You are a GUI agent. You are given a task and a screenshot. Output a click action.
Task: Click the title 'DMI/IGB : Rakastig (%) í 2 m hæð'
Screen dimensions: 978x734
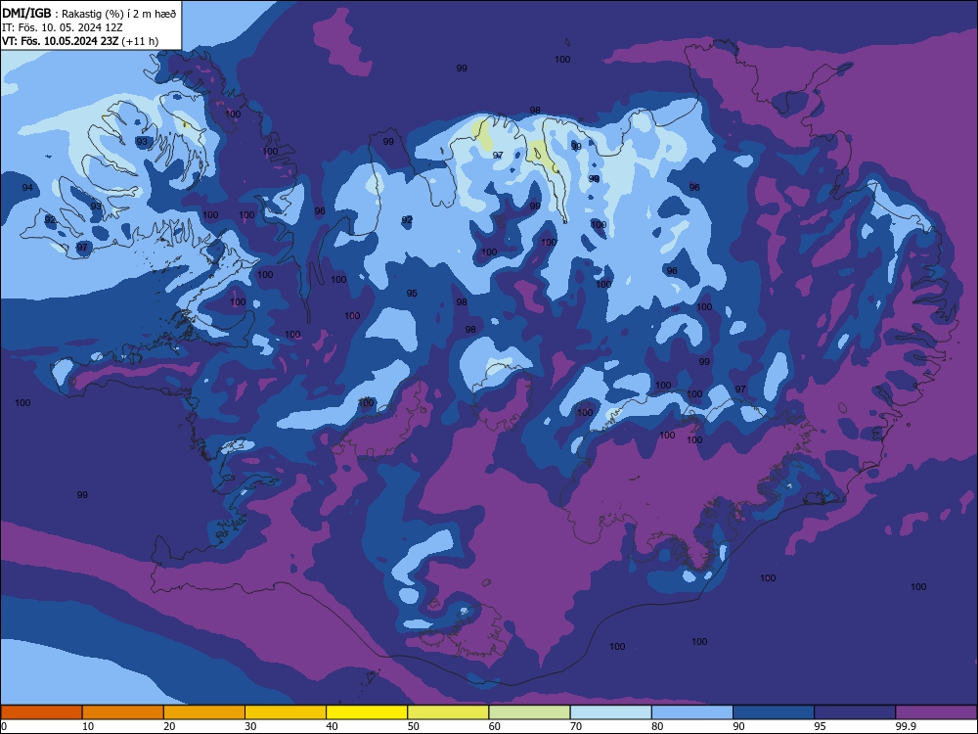point(89,13)
